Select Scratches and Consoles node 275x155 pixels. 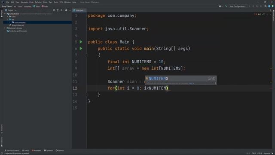click(17, 31)
